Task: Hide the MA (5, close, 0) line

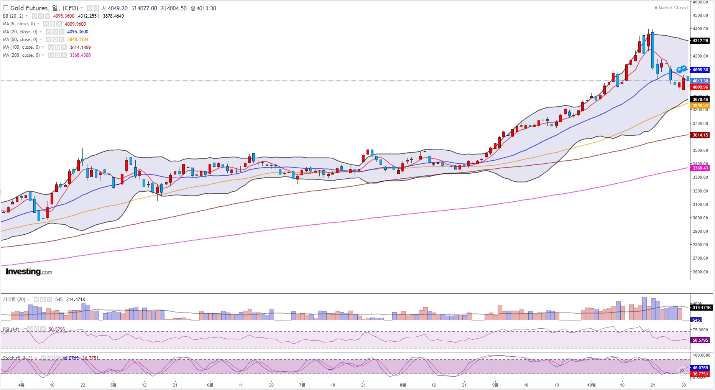Action: click(46, 24)
